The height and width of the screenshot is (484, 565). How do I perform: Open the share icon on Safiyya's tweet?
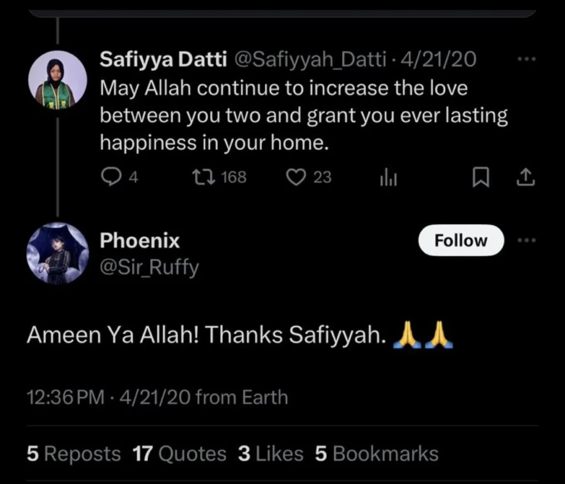click(x=527, y=176)
